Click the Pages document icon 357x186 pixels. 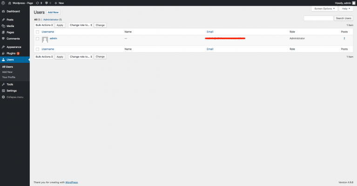[3, 32]
